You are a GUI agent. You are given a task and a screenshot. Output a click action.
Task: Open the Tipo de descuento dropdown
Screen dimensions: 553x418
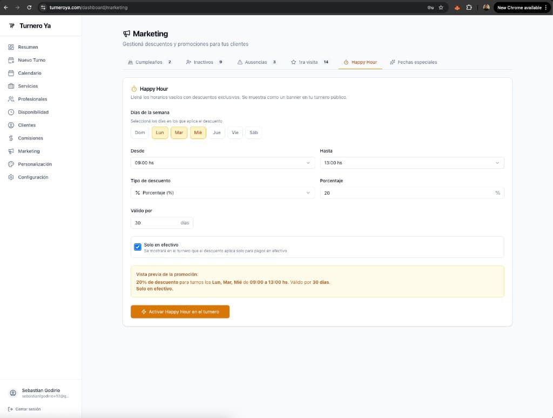pyautogui.click(x=222, y=193)
